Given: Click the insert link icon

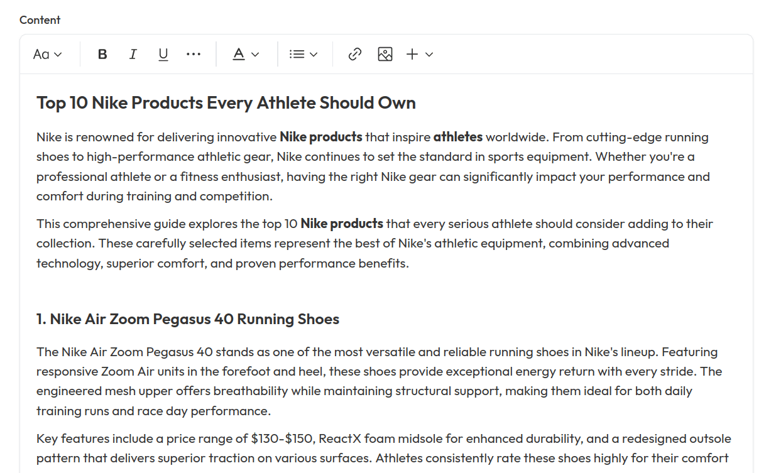Looking at the screenshot, I should coord(355,55).
